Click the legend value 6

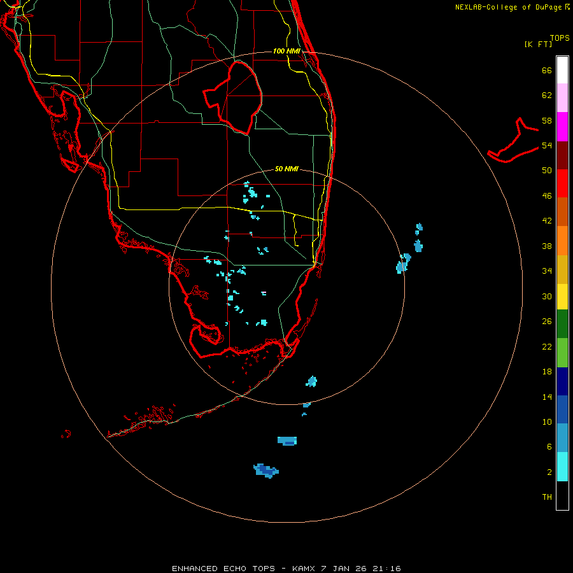point(549,447)
